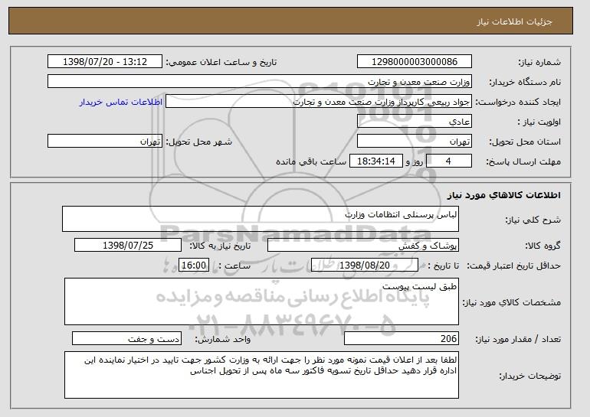Select the public announcement date field 1398/07/20 - 13:12

pyautogui.click(x=105, y=62)
